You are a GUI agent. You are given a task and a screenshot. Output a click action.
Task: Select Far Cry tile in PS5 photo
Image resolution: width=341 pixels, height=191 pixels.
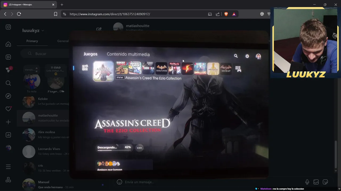(x=121, y=68)
